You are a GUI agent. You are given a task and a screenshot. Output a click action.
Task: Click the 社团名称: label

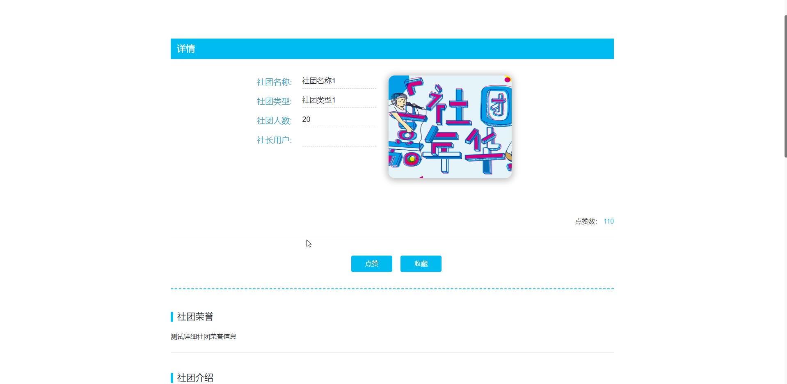(x=274, y=82)
